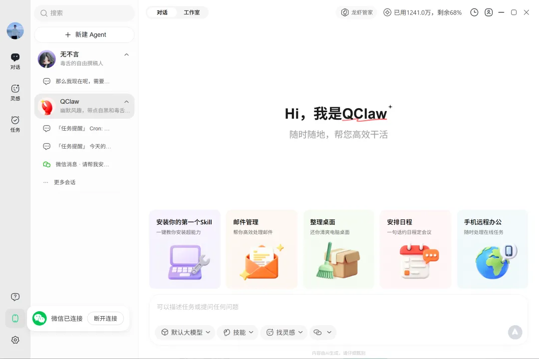Image resolution: width=539 pixels, height=359 pixels.
Task: Click the user profile avatar
Action: click(x=15, y=31)
